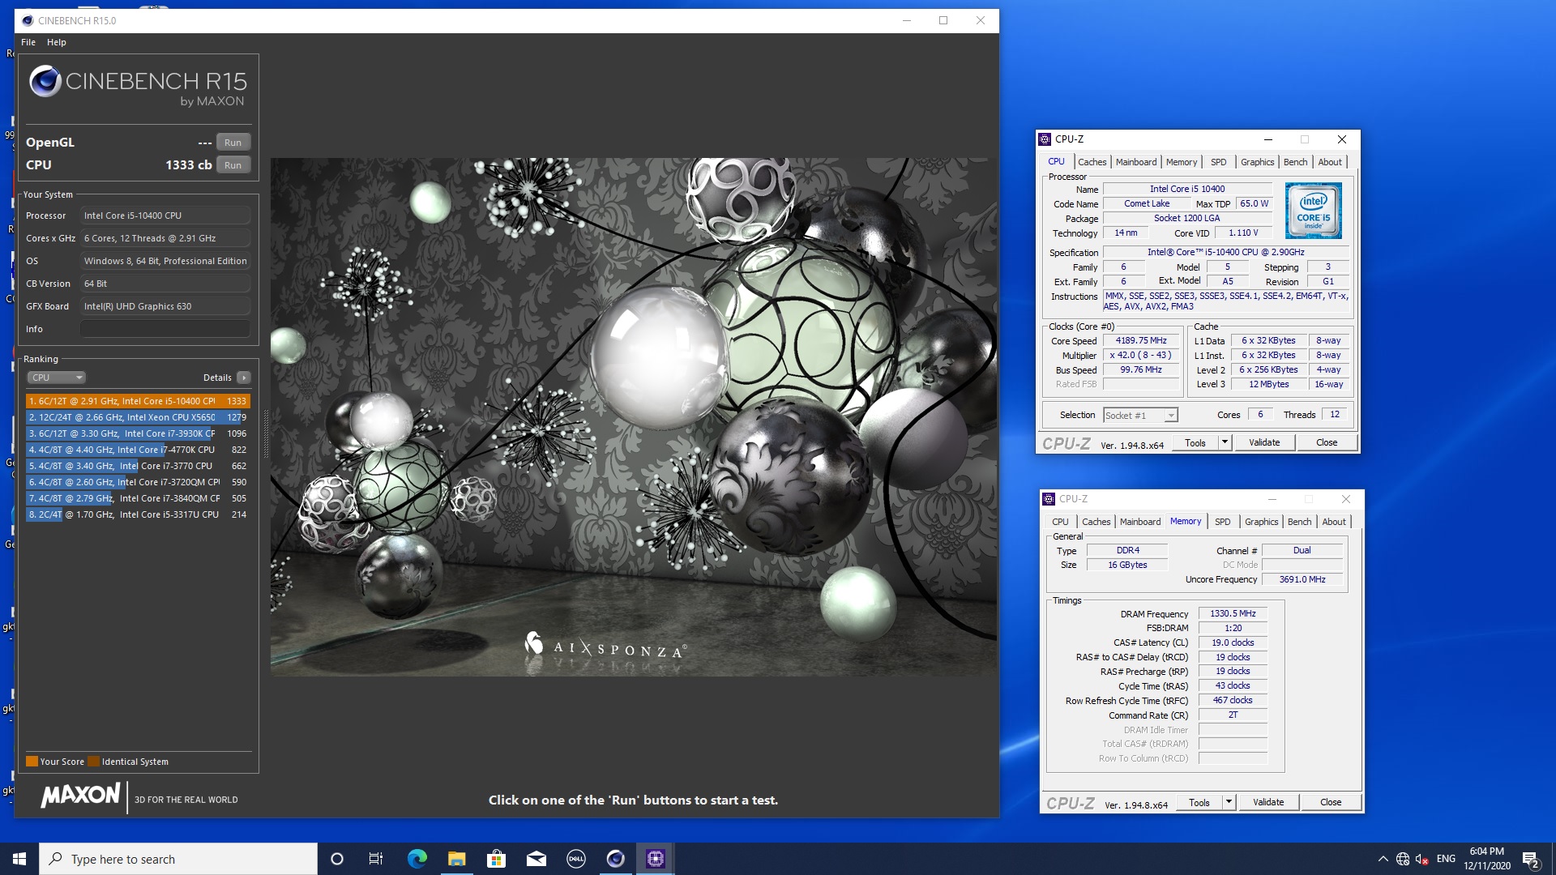Open Microsoft Store from the taskbar
This screenshot has height=875, width=1556.
pyautogui.click(x=496, y=859)
